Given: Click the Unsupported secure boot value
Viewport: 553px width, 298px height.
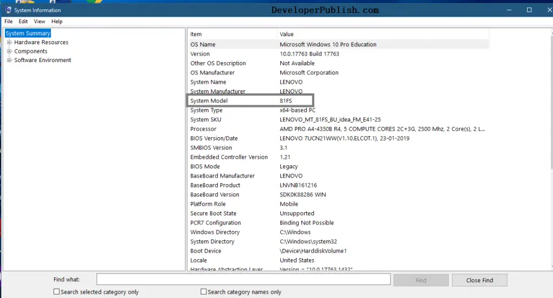Looking at the screenshot, I should [x=297, y=213].
